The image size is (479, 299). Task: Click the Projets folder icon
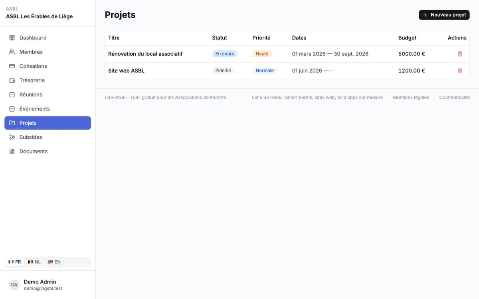[12, 123]
